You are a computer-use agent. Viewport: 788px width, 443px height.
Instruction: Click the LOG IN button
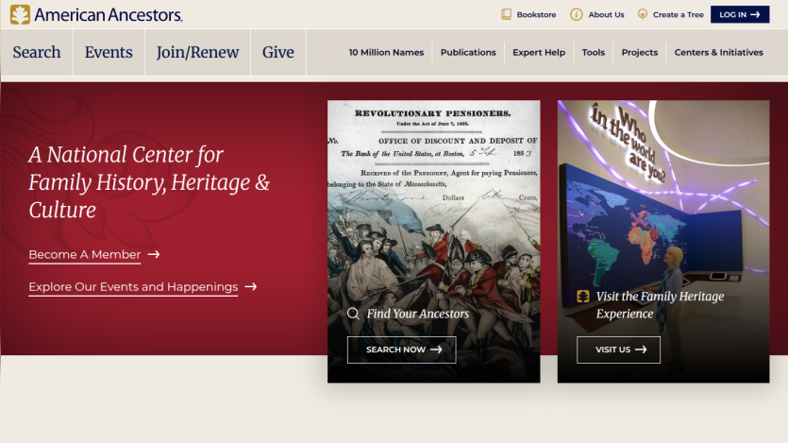click(x=740, y=14)
